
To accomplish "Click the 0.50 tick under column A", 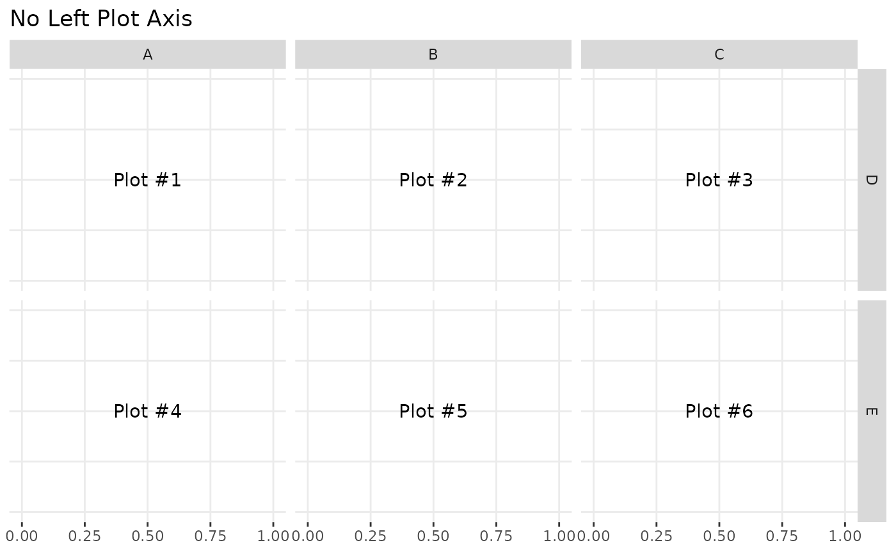I will (x=147, y=535).
